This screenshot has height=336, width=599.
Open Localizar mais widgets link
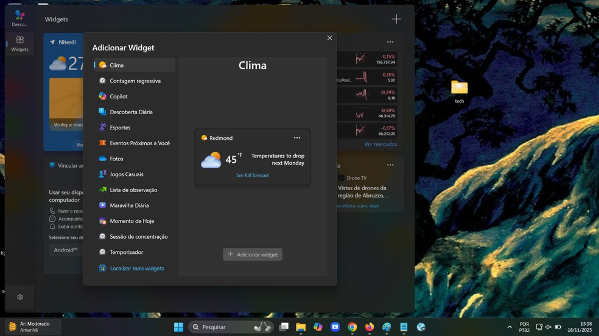pos(136,269)
